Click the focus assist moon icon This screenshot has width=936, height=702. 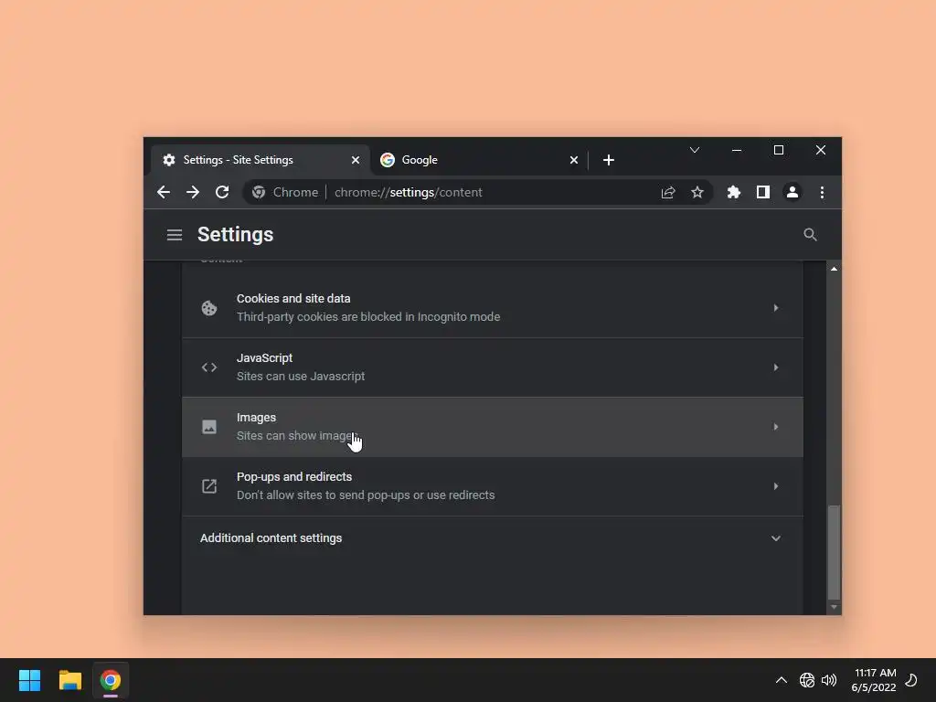[x=911, y=680]
